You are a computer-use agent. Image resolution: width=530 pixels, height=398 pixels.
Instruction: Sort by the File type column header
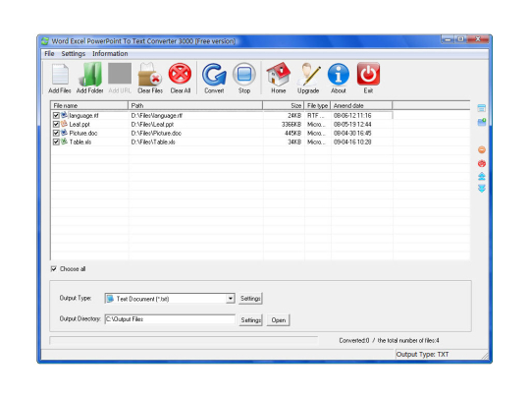(x=317, y=105)
